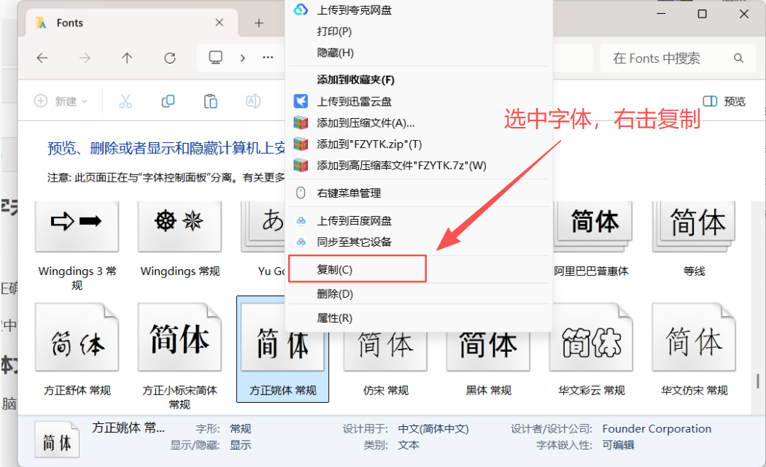Select the 仿宋 常规 font
766x467 pixels.
click(385, 364)
